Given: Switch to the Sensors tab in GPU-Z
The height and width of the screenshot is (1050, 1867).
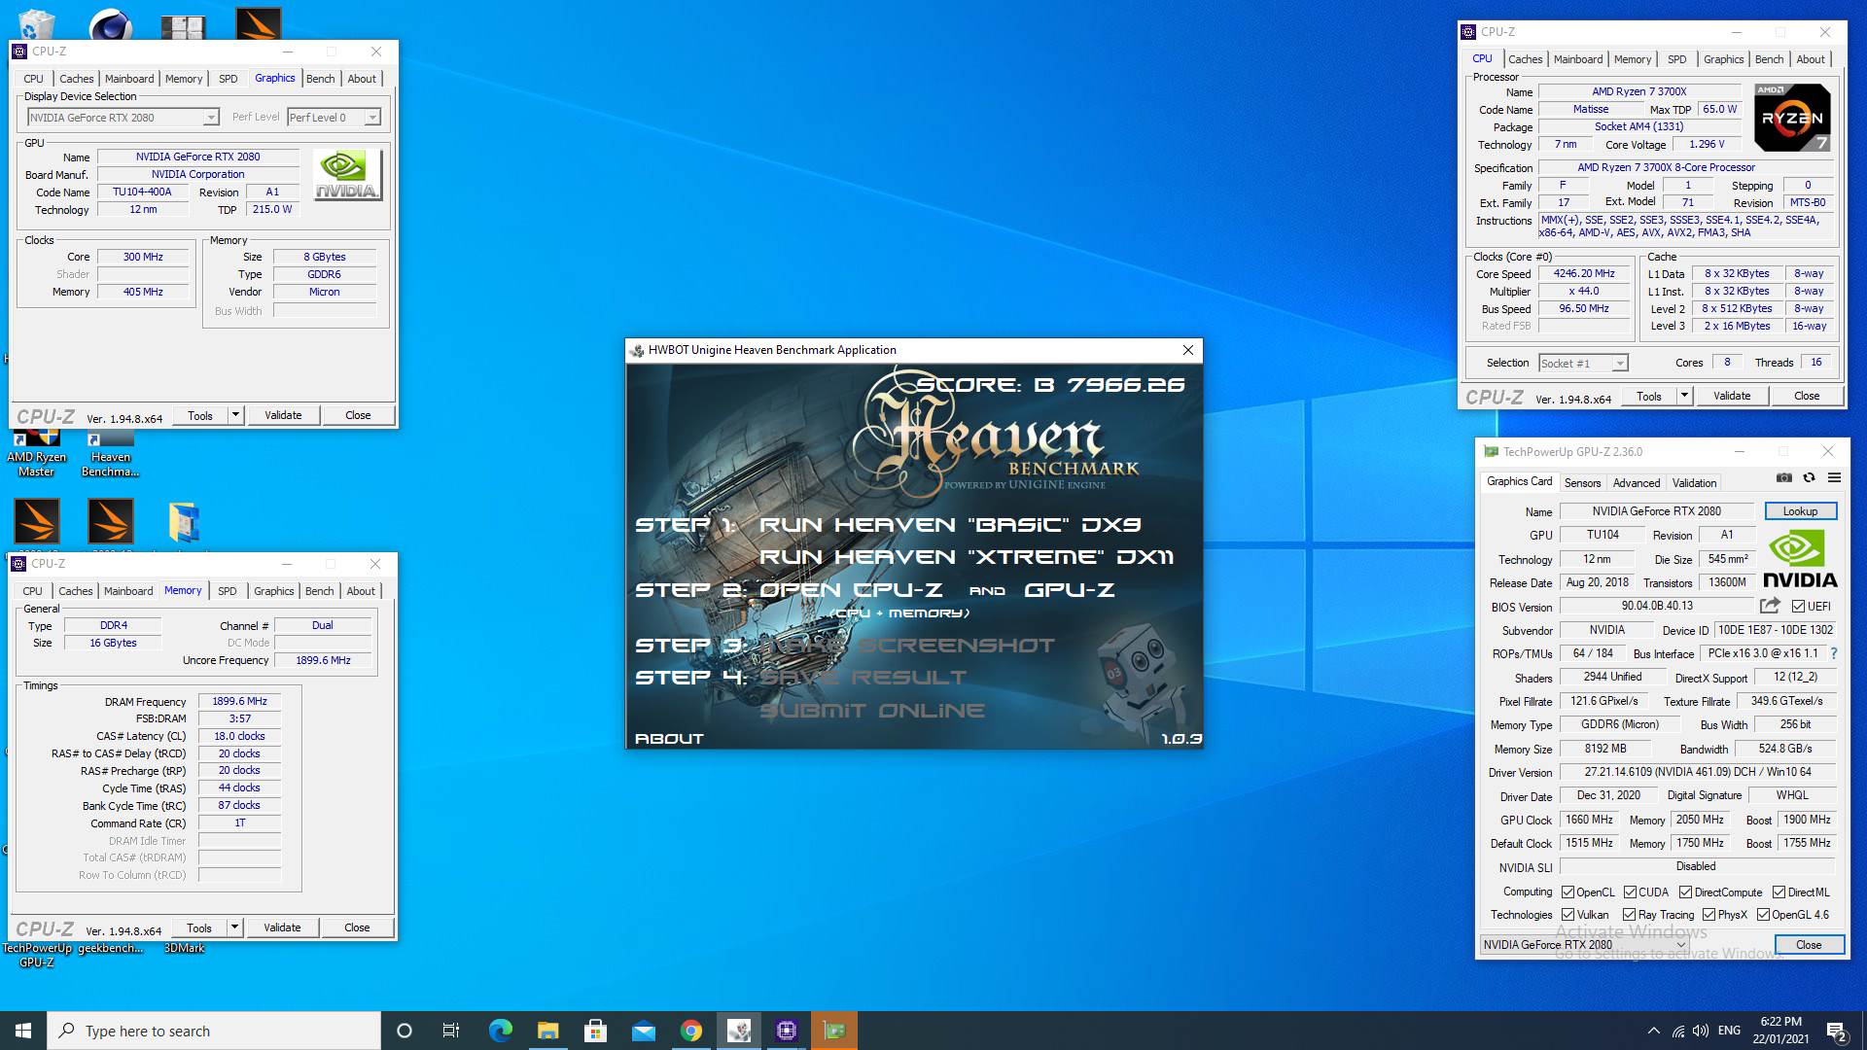Looking at the screenshot, I should 1582,483.
